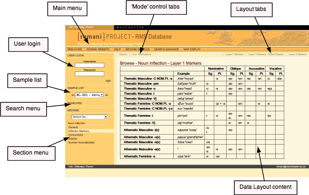Click Forum link in the top header
Viewport: 309px width, 195px height.
pyautogui.click(x=90, y=27)
